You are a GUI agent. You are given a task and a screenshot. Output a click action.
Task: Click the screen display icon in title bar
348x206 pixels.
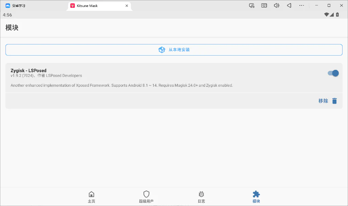pos(252,5)
